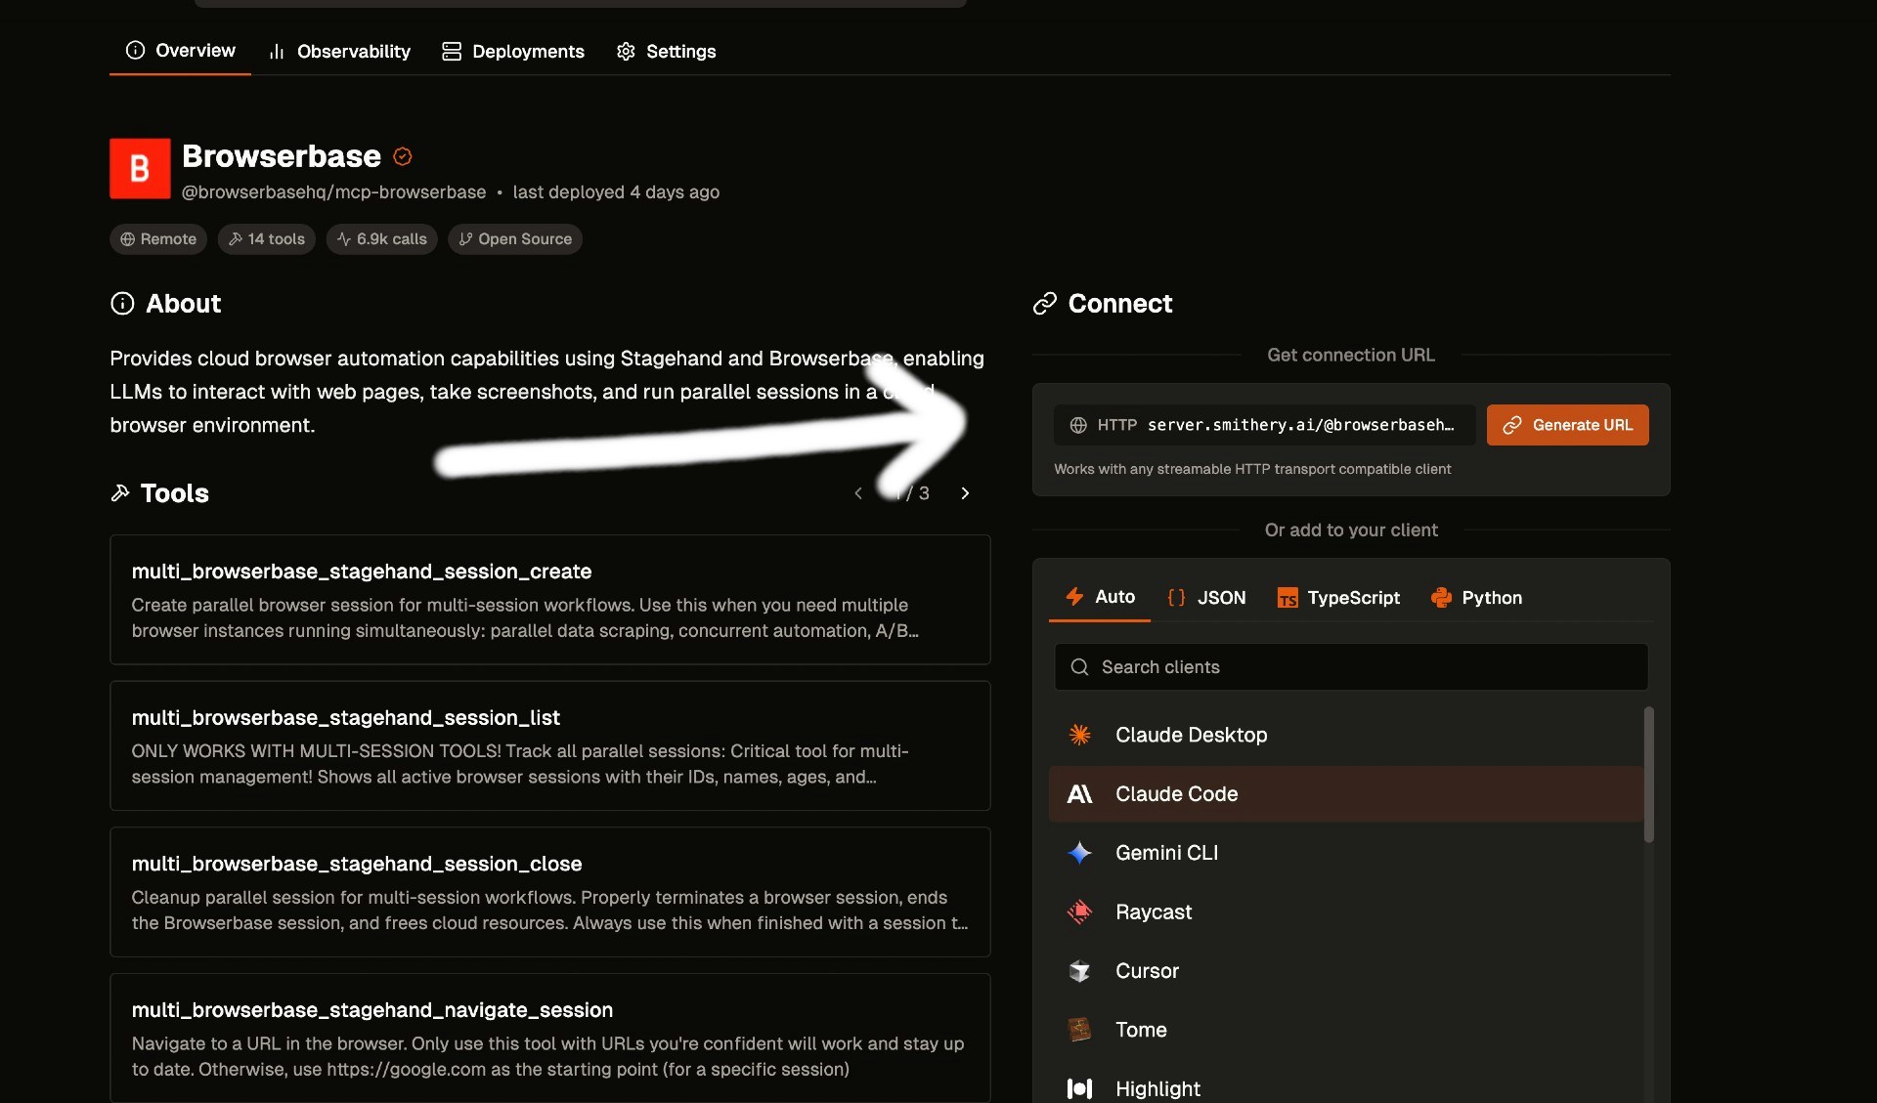Go to previous page of tools

[x=858, y=493]
